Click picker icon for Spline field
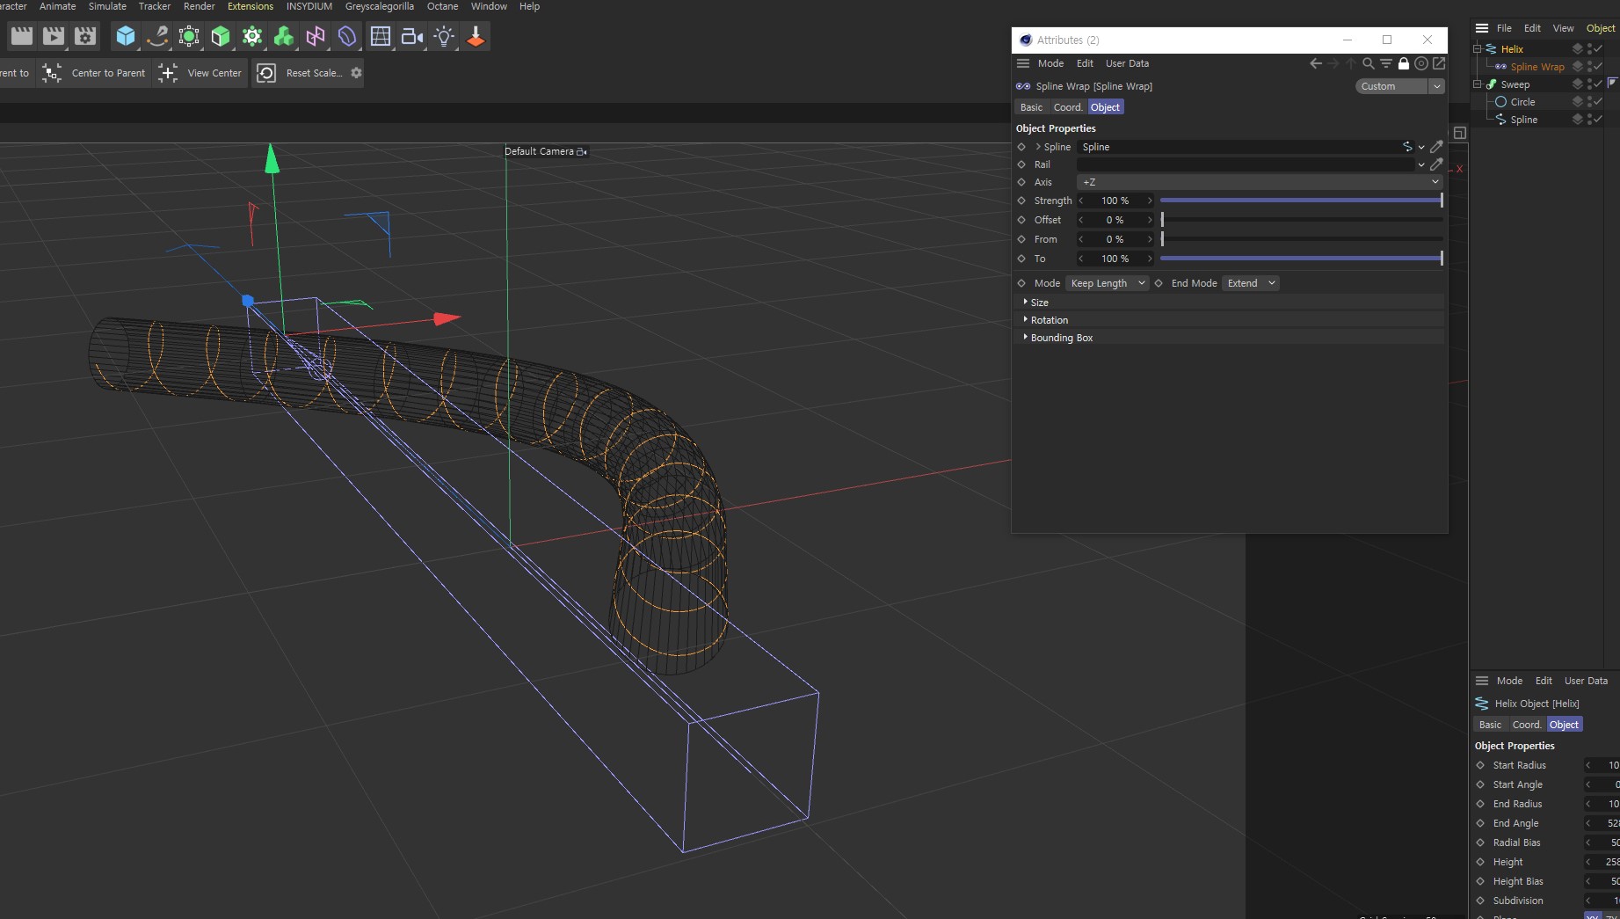 [x=1436, y=147]
